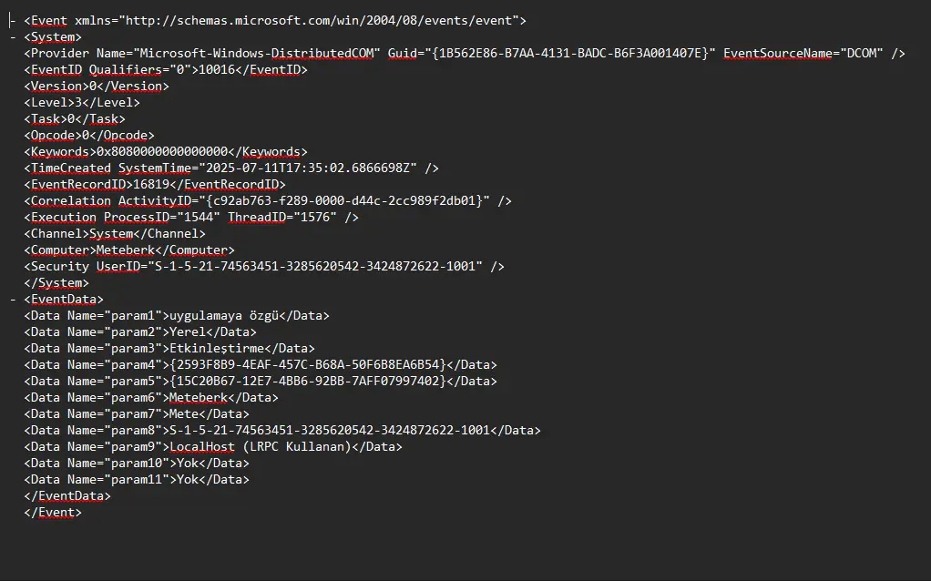Click the Channel System line
Viewport: 931px width, 581px height.
pos(115,234)
